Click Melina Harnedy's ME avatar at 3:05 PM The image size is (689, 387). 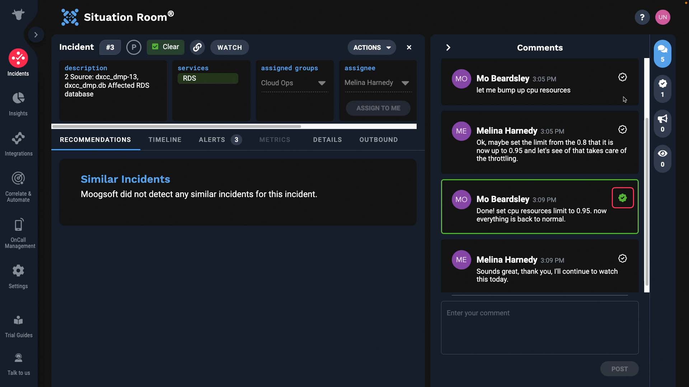tap(461, 131)
